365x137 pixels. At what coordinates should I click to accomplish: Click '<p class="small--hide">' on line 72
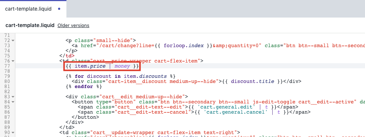tap(101, 41)
